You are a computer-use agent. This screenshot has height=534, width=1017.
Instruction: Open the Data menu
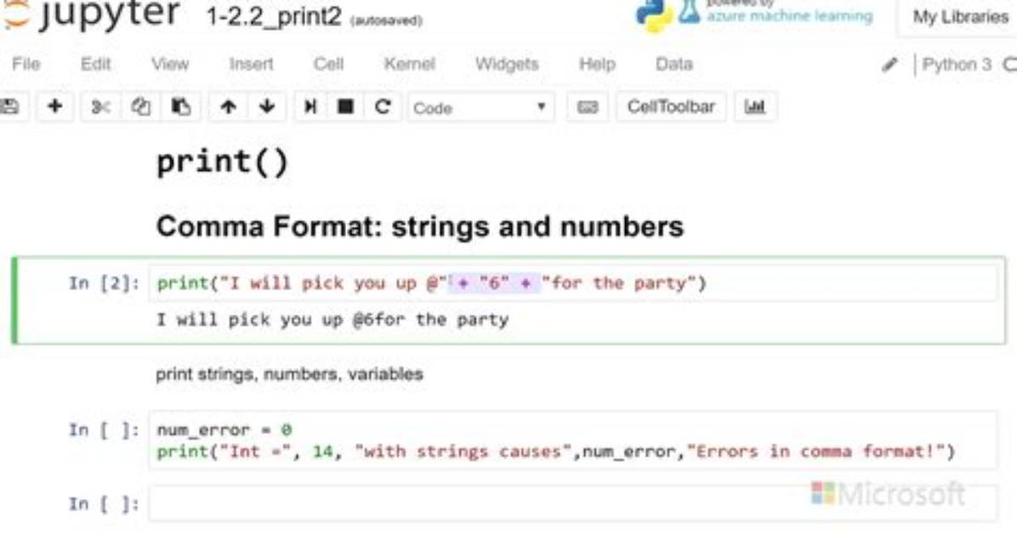[x=674, y=65]
